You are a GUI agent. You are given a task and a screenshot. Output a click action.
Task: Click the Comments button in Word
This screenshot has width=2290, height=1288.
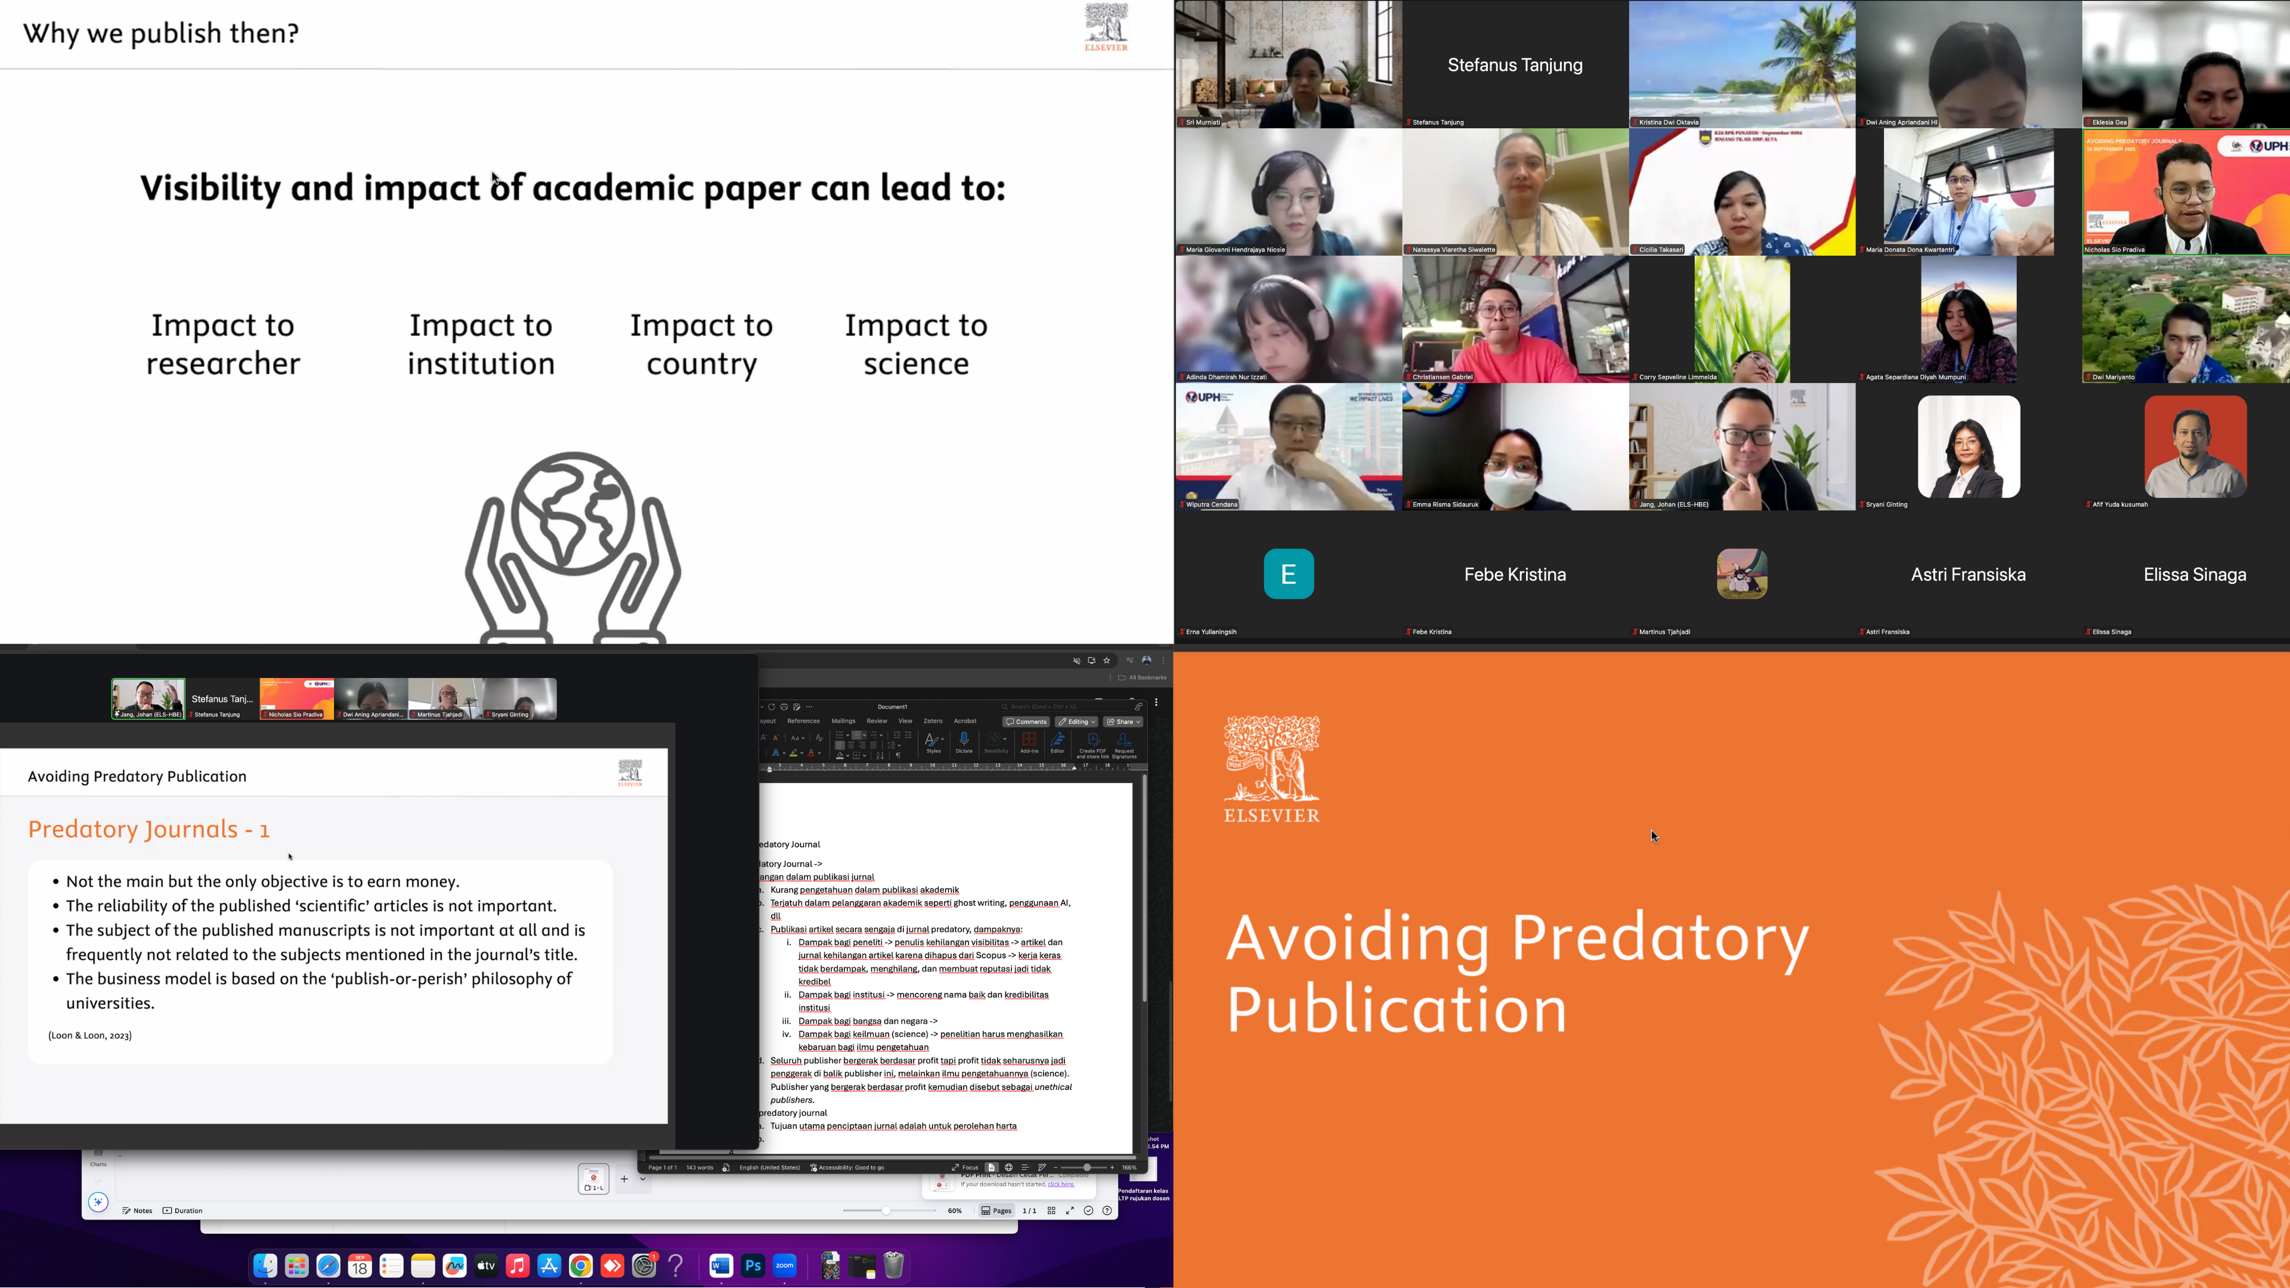[1027, 722]
